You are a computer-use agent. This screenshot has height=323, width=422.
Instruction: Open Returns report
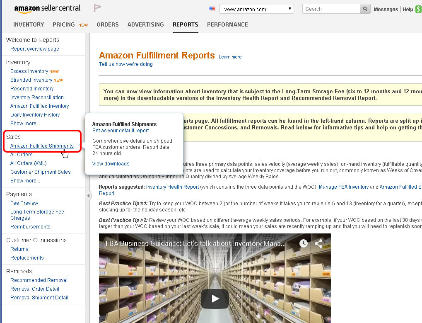[x=19, y=249]
